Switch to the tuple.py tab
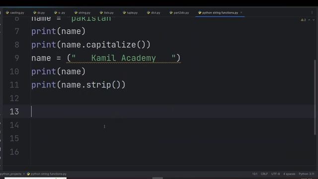Viewport: 318px width, 179px height. pyautogui.click(x=130, y=12)
